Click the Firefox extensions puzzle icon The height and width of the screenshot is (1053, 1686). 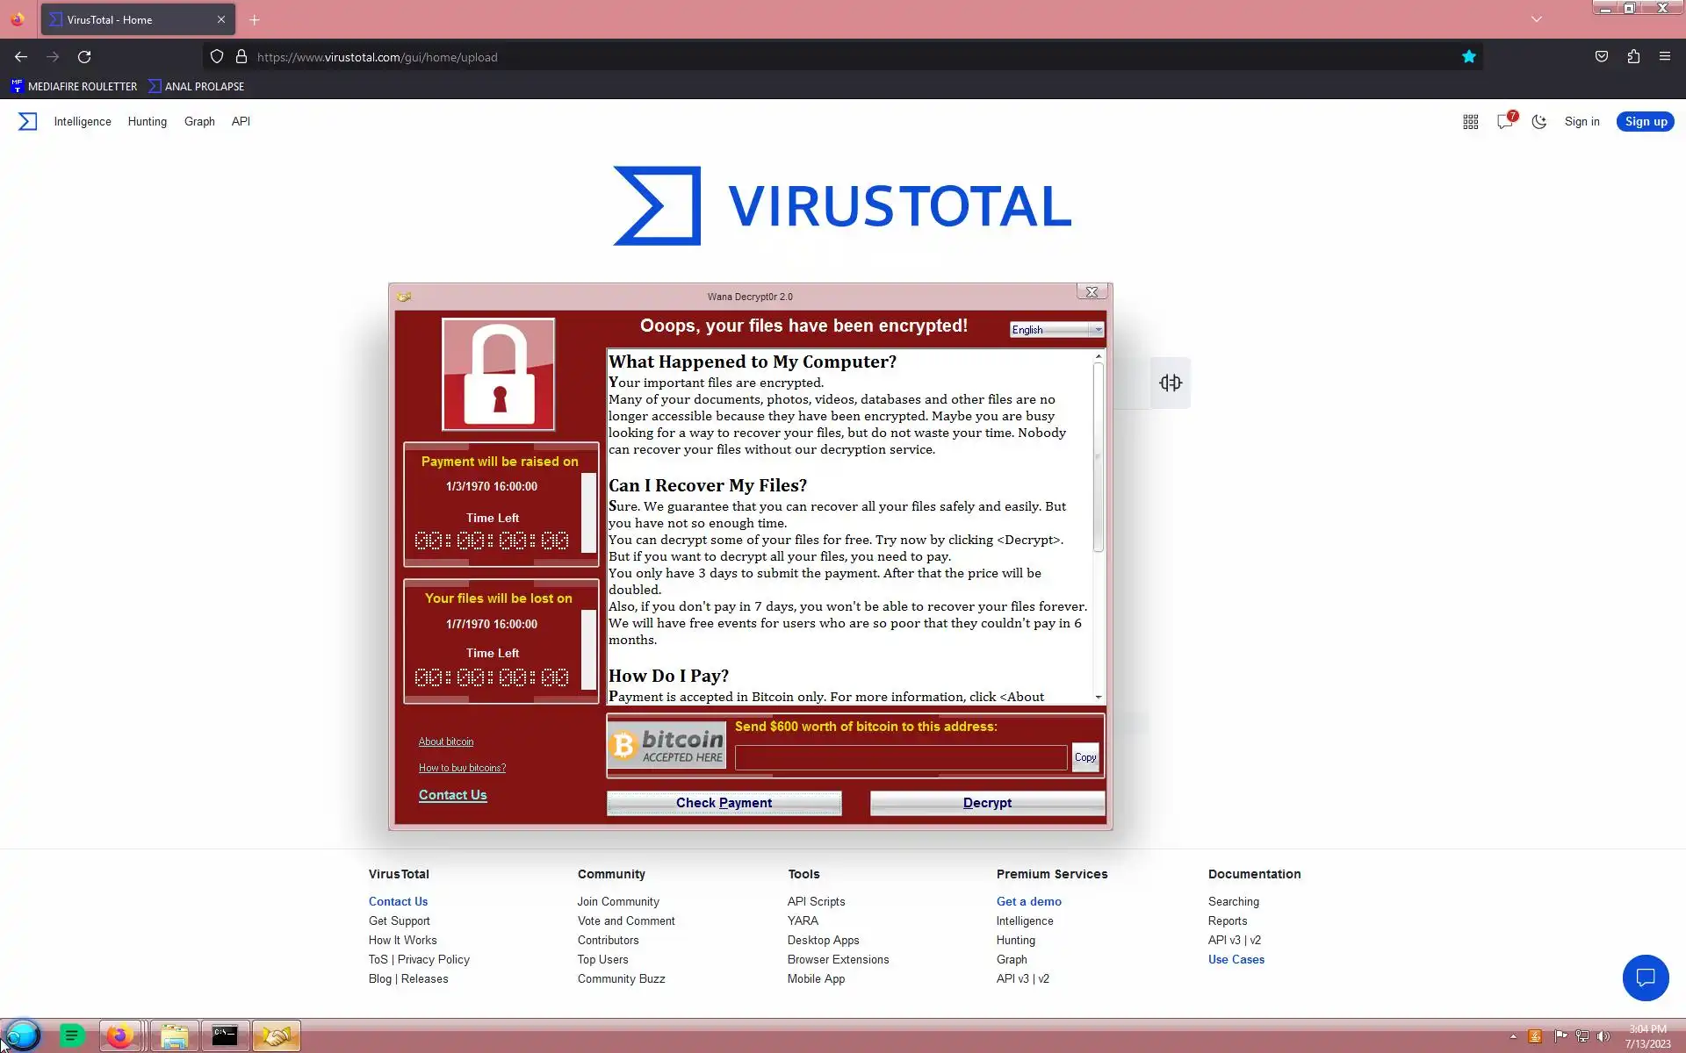(1632, 56)
